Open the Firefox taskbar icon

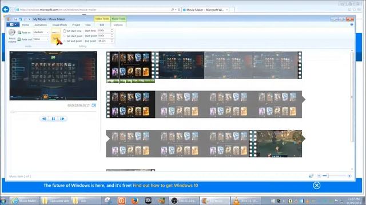click(135, 200)
